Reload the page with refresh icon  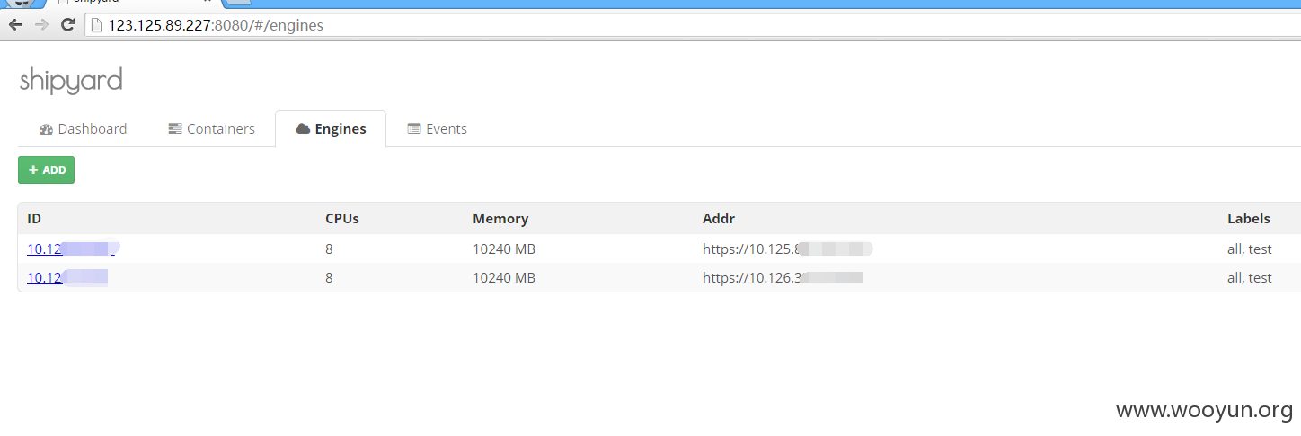coord(67,25)
